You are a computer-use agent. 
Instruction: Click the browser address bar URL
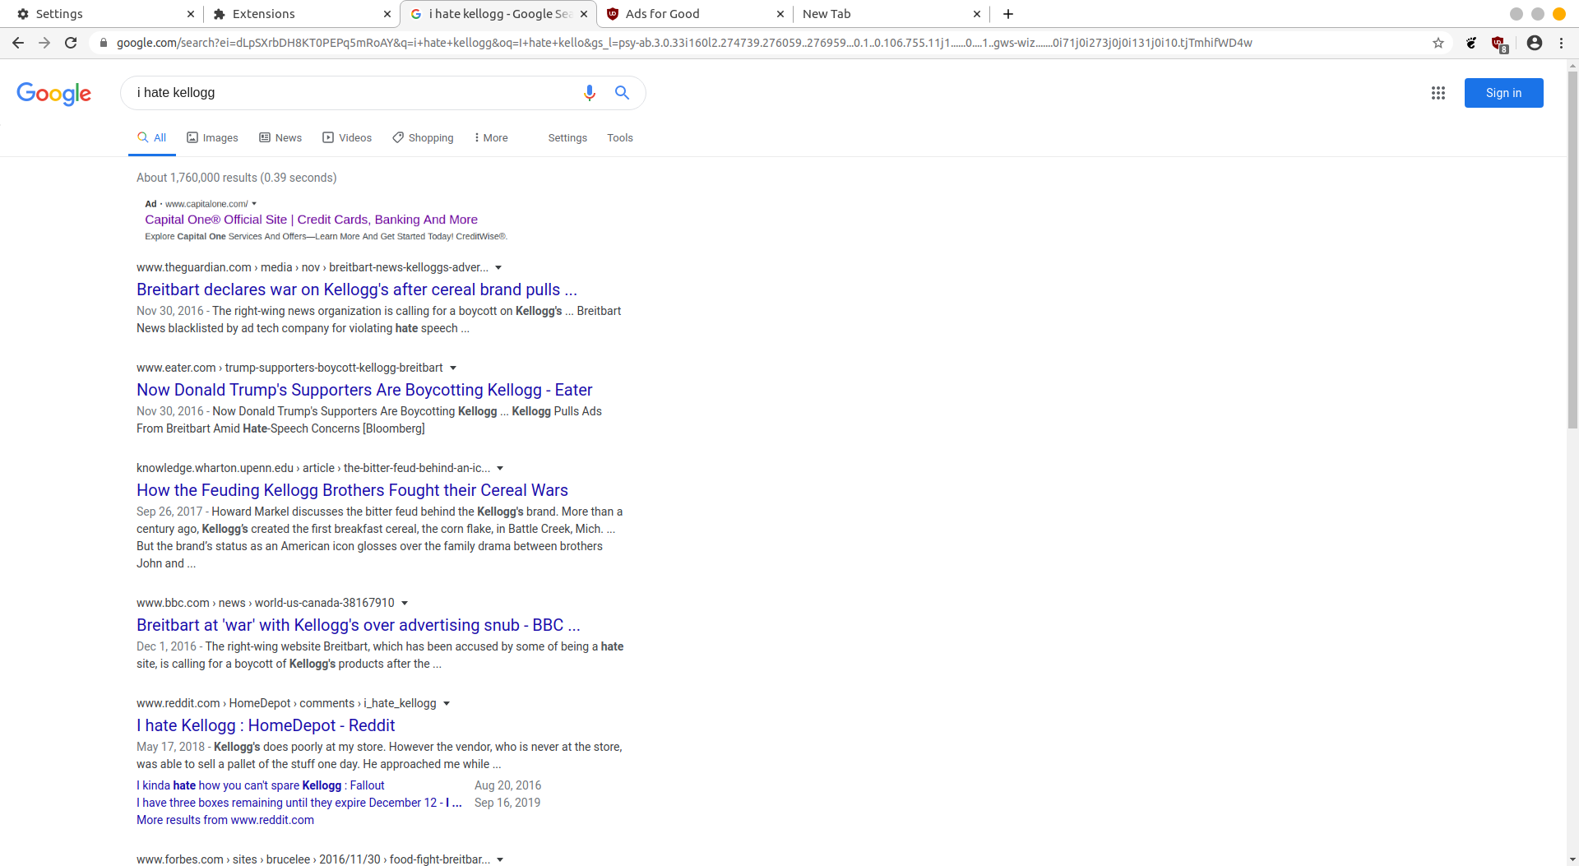point(684,43)
